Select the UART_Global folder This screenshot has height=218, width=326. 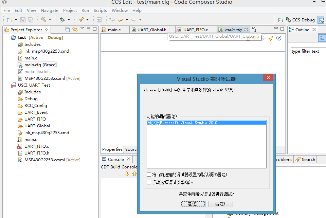point(34,126)
